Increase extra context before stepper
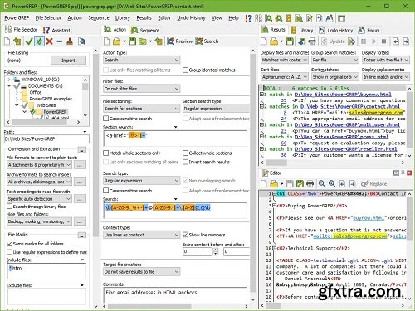This screenshot has width=415, height=311. [x=216, y=250]
